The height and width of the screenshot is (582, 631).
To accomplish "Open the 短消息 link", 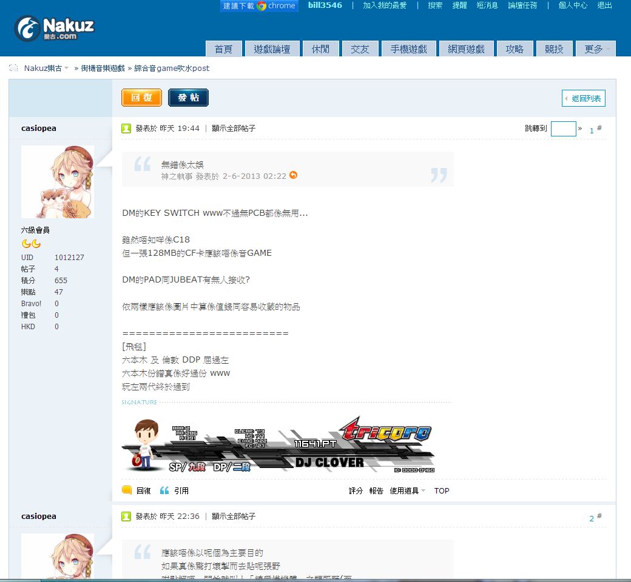I will [487, 5].
